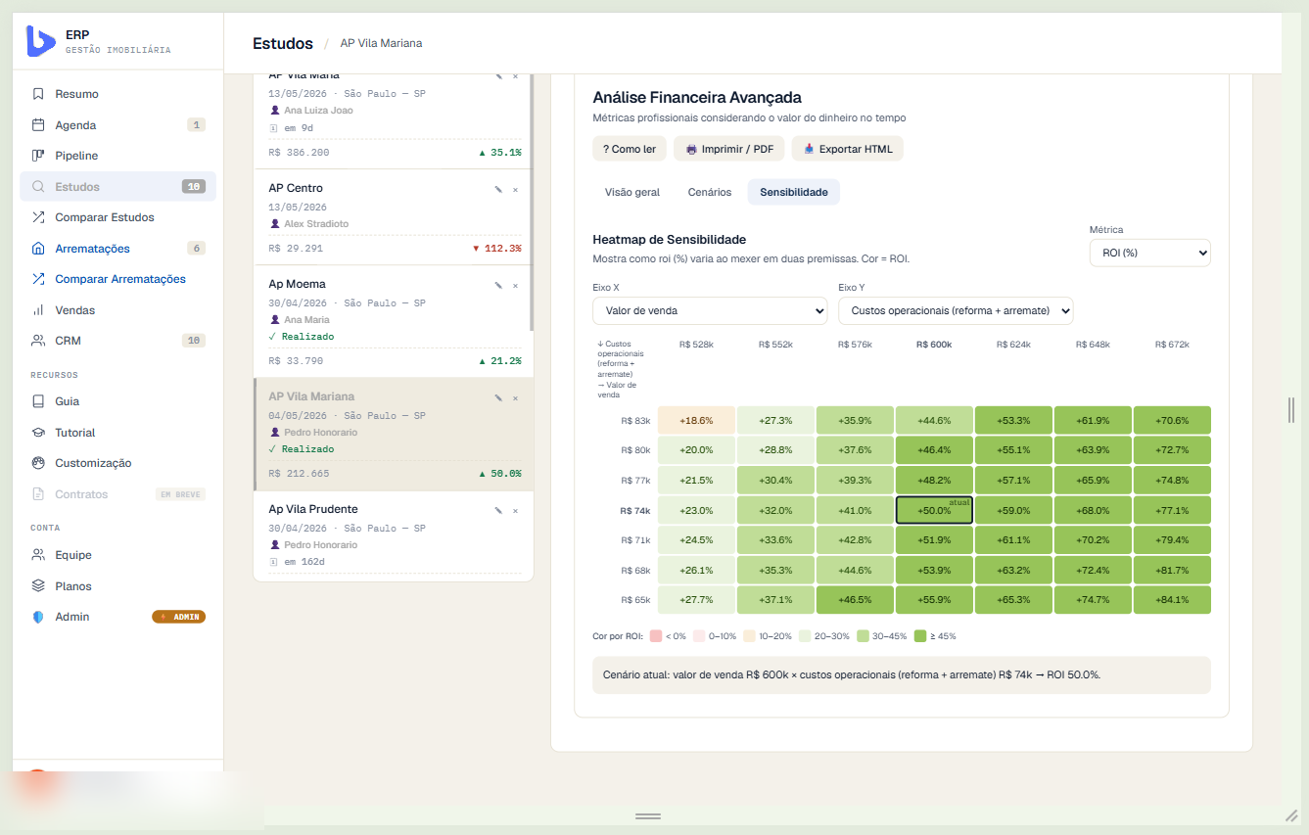Switch to the Visão geral tab
This screenshot has height=835, width=1309.
632,192
